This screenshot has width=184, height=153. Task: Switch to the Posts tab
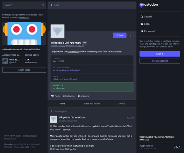coord(62,103)
